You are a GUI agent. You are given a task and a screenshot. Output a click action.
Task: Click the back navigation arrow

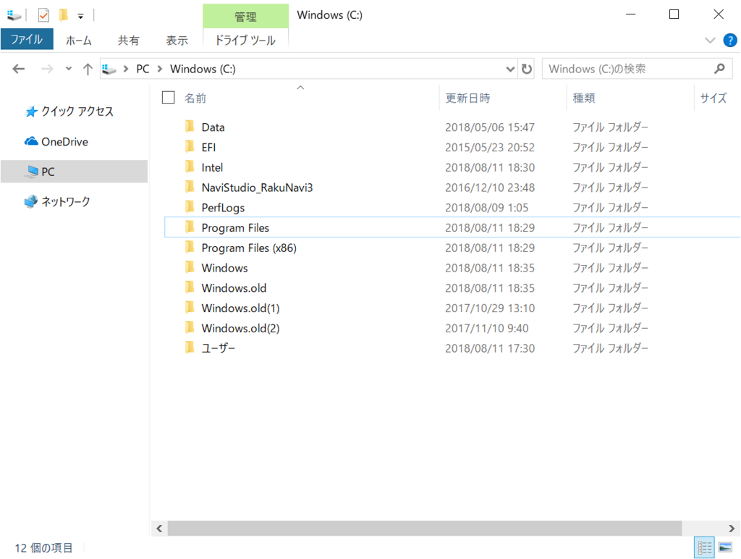pyautogui.click(x=18, y=68)
